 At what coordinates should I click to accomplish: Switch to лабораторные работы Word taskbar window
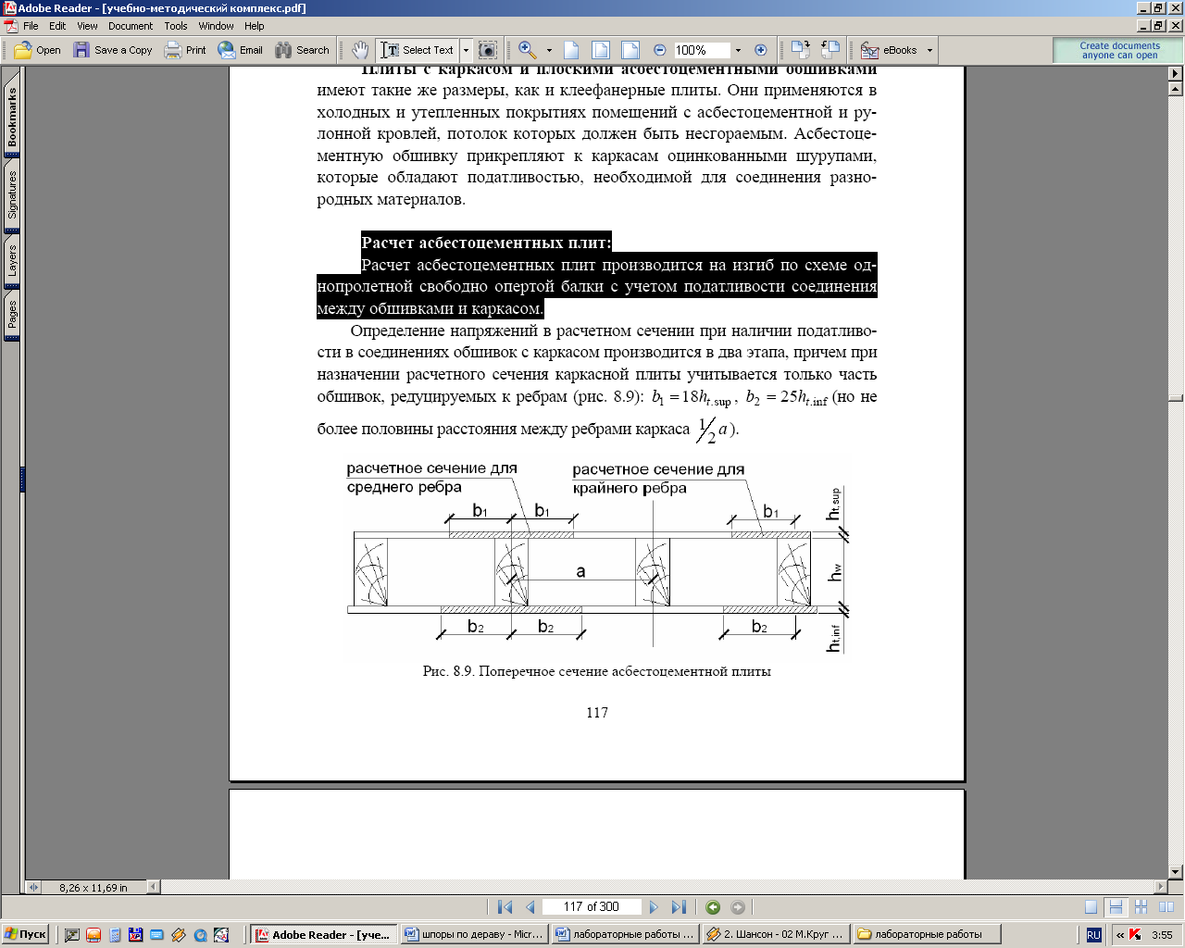625,934
